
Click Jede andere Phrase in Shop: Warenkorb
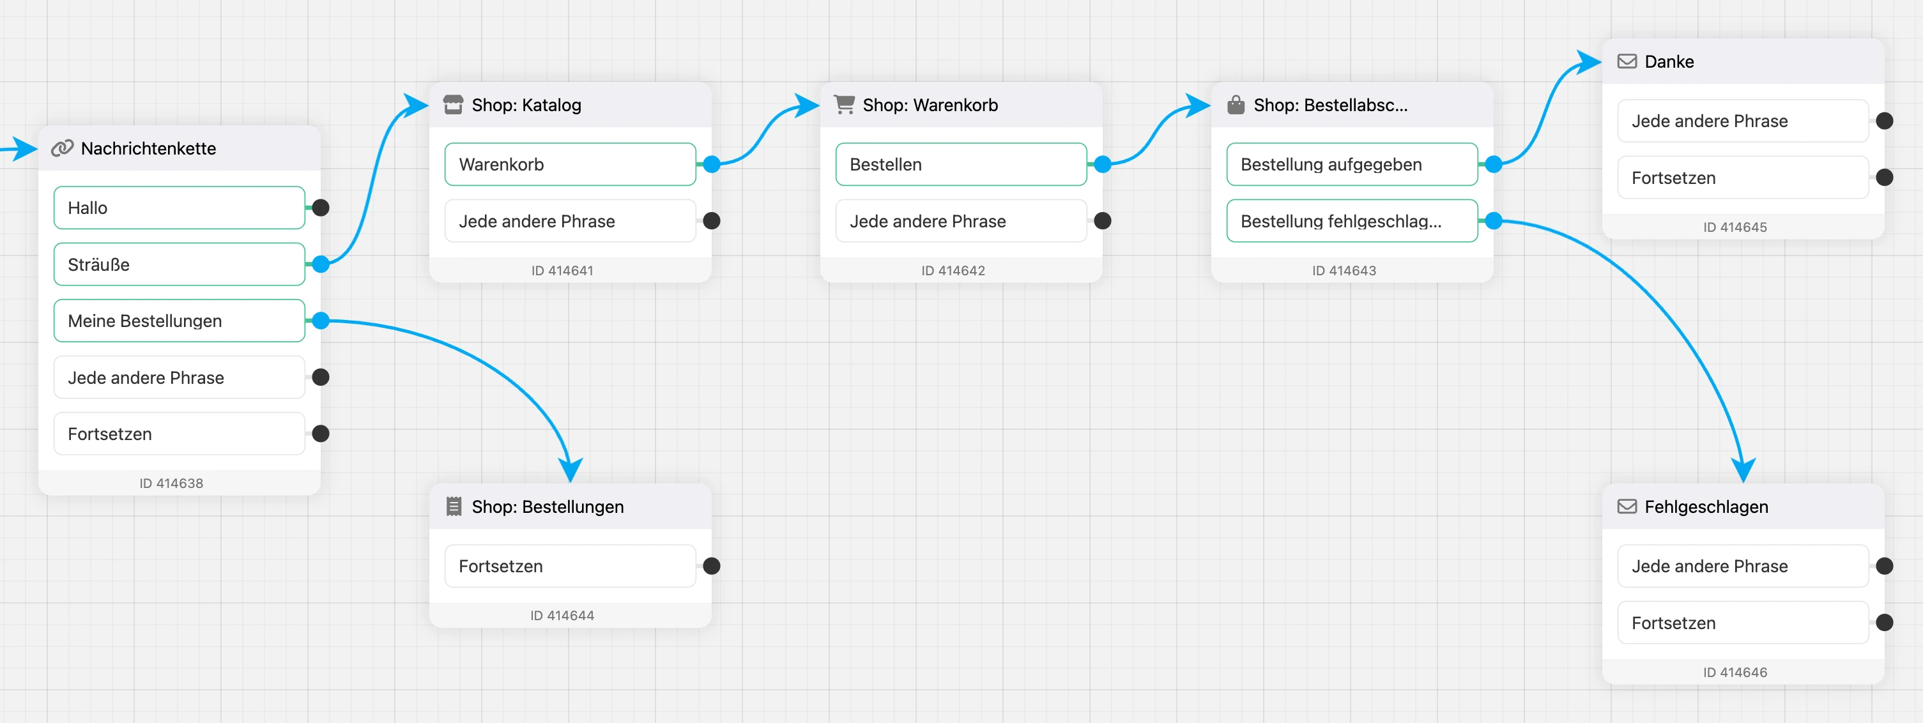pyautogui.click(x=962, y=221)
